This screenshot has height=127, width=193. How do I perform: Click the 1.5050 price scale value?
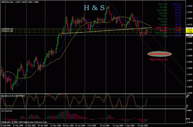189,56
